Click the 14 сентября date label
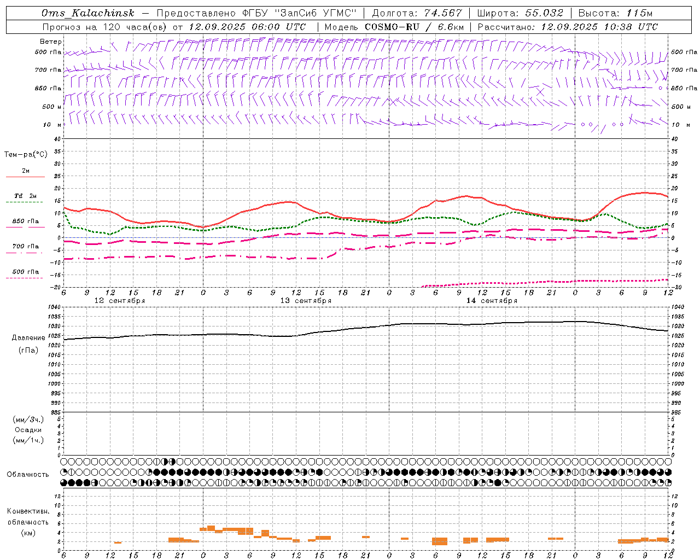The height and width of the screenshot is (560, 700). click(x=492, y=301)
